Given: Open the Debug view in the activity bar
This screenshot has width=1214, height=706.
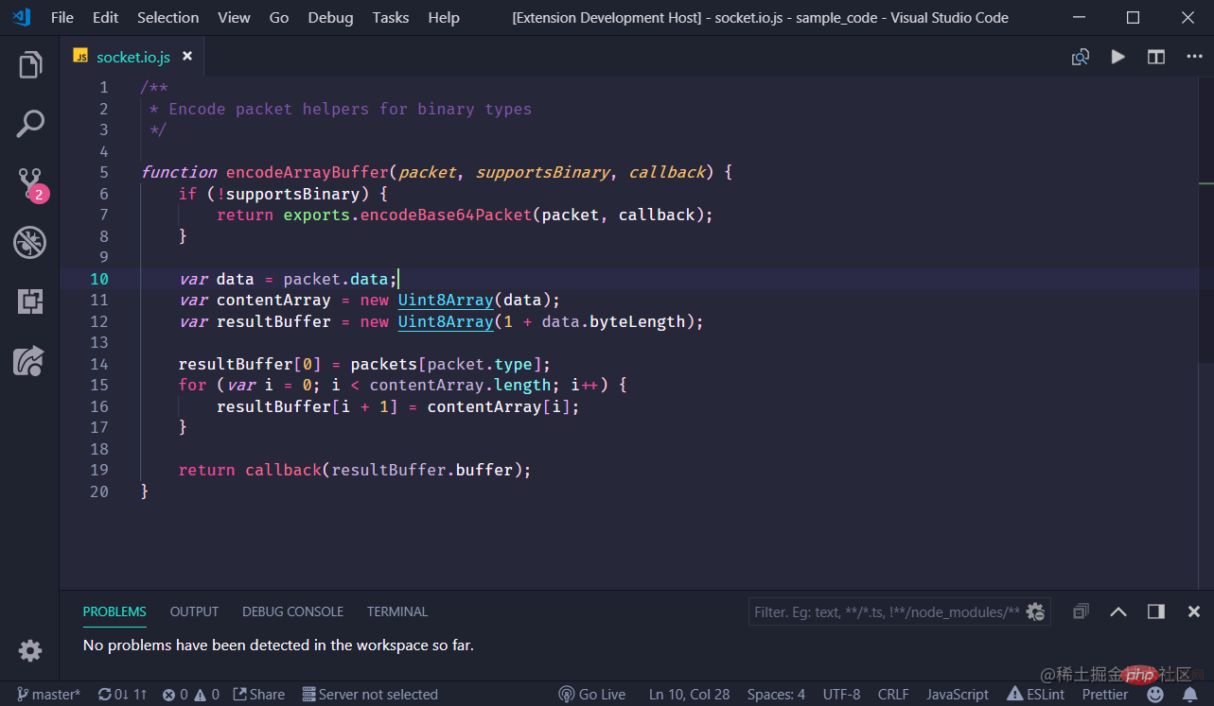Looking at the screenshot, I should (30, 243).
